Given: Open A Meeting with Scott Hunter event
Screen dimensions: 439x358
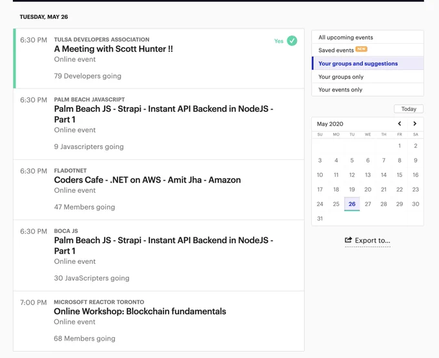Looking at the screenshot, I should click(114, 49).
